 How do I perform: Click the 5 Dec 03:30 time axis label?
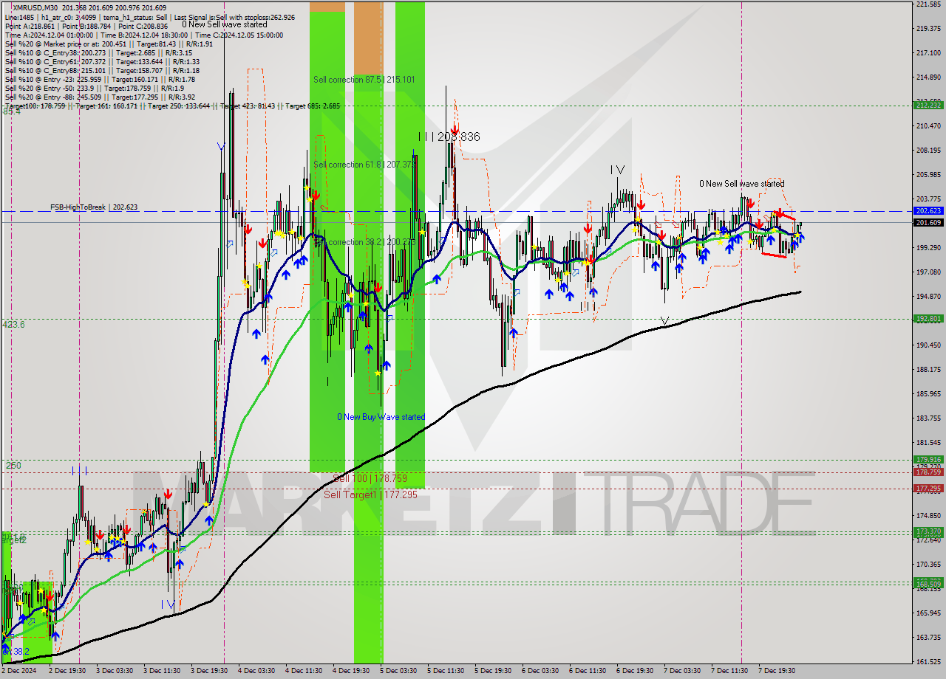click(398, 671)
